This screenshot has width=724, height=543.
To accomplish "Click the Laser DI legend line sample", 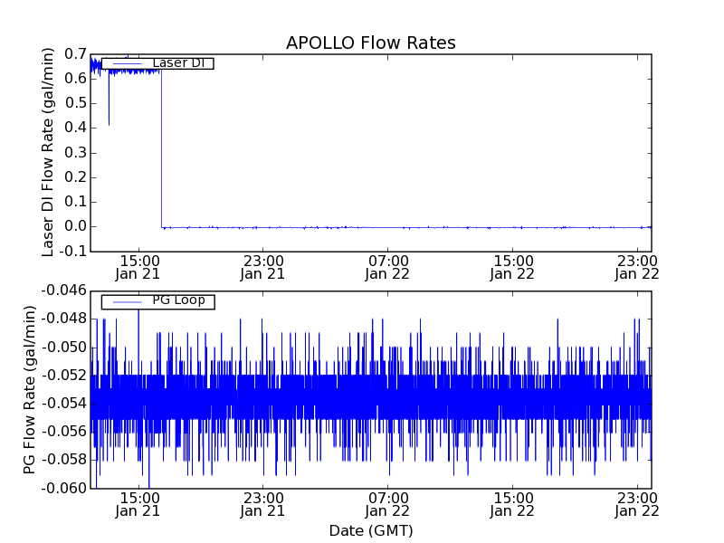I will coord(127,63).
